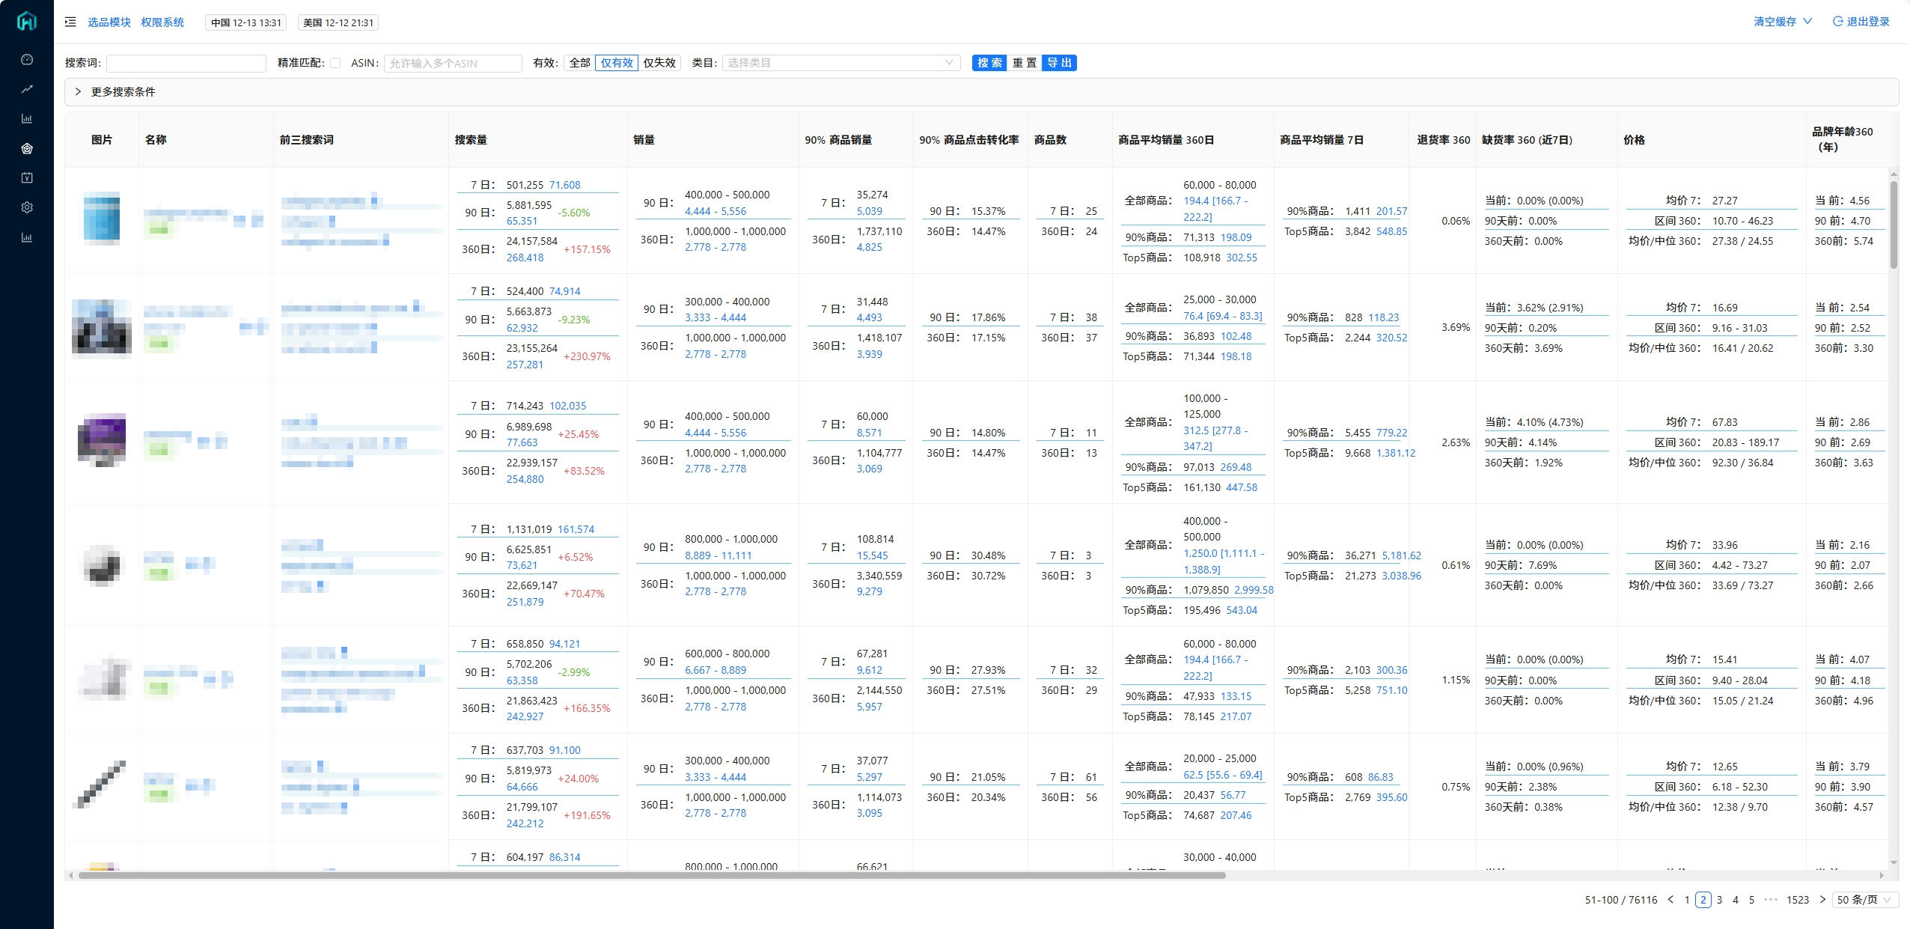Image resolution: width=1910 pixels, height=929 pixels.
Task: Click the bottom bar chart sidebar icon
Action: click(27, 237)
